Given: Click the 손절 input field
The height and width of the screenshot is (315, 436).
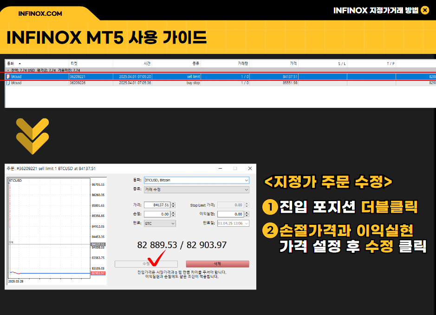Looking at the screenshot, I should point(157,214).
